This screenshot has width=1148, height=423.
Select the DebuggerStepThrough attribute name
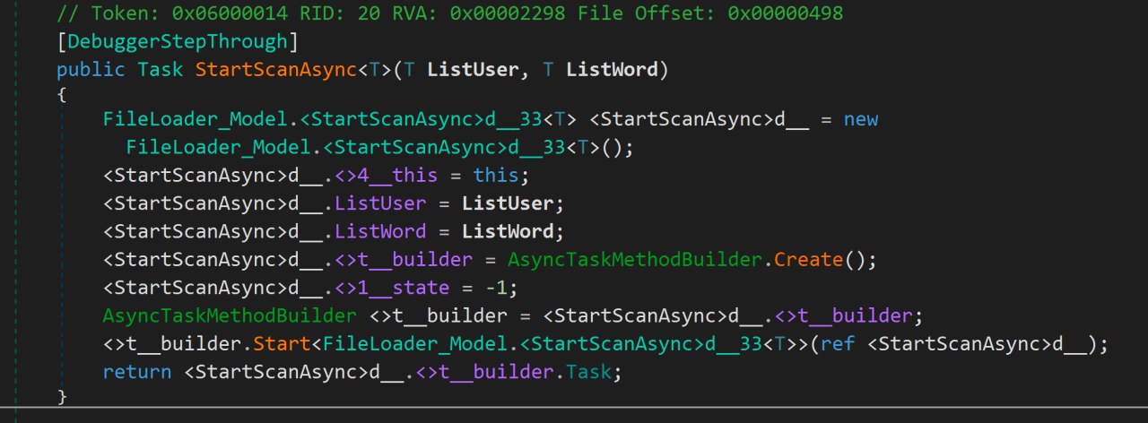coord(178,42)
